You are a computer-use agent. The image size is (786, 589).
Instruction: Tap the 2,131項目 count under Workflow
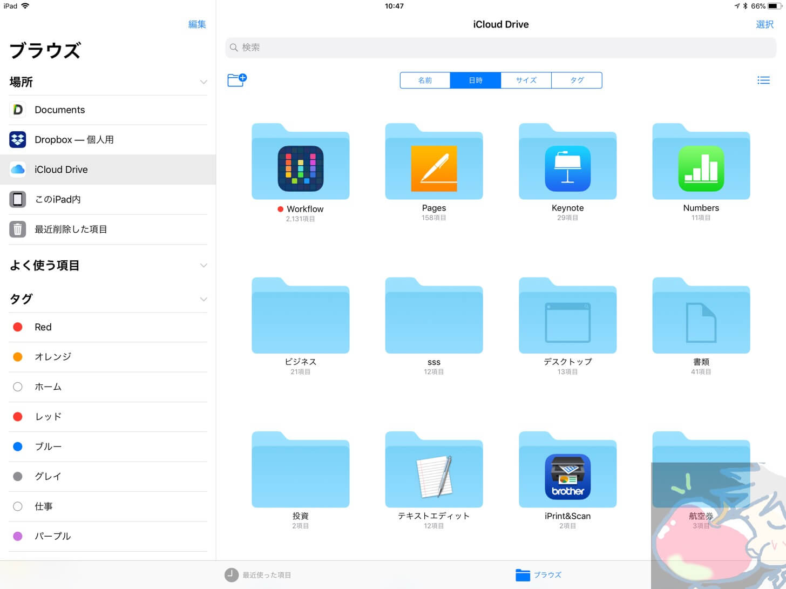click(300, 219)
